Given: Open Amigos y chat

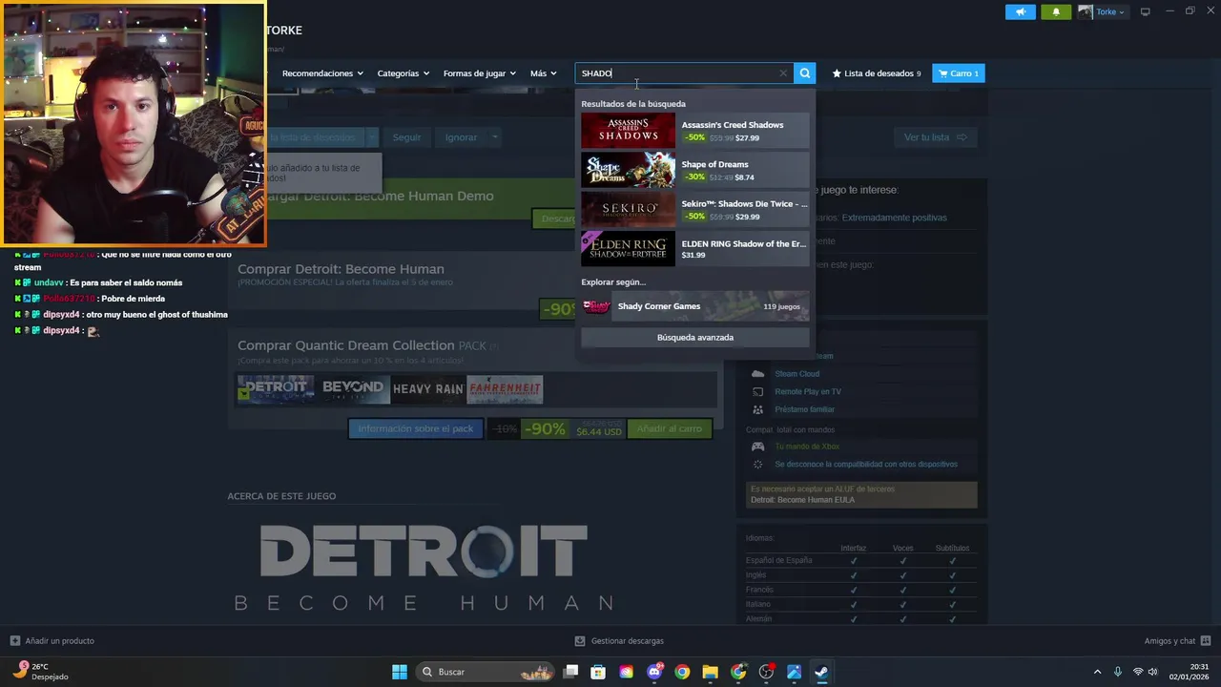Looking at the screenshot, I should [1177, 641].
